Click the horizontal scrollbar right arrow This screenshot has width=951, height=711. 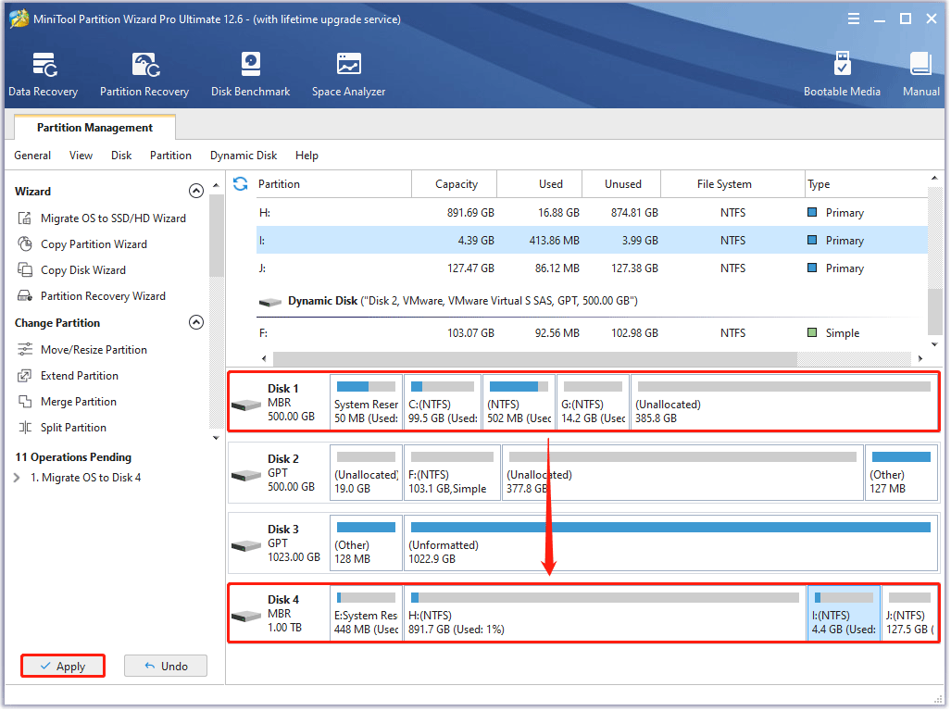pos(920,356)
